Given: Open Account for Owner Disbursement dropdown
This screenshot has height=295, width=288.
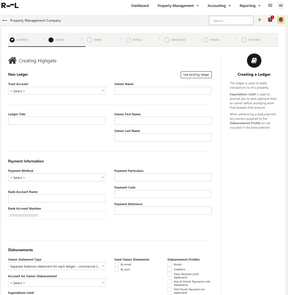Looking at the screenshot, I should click(57, 283).
